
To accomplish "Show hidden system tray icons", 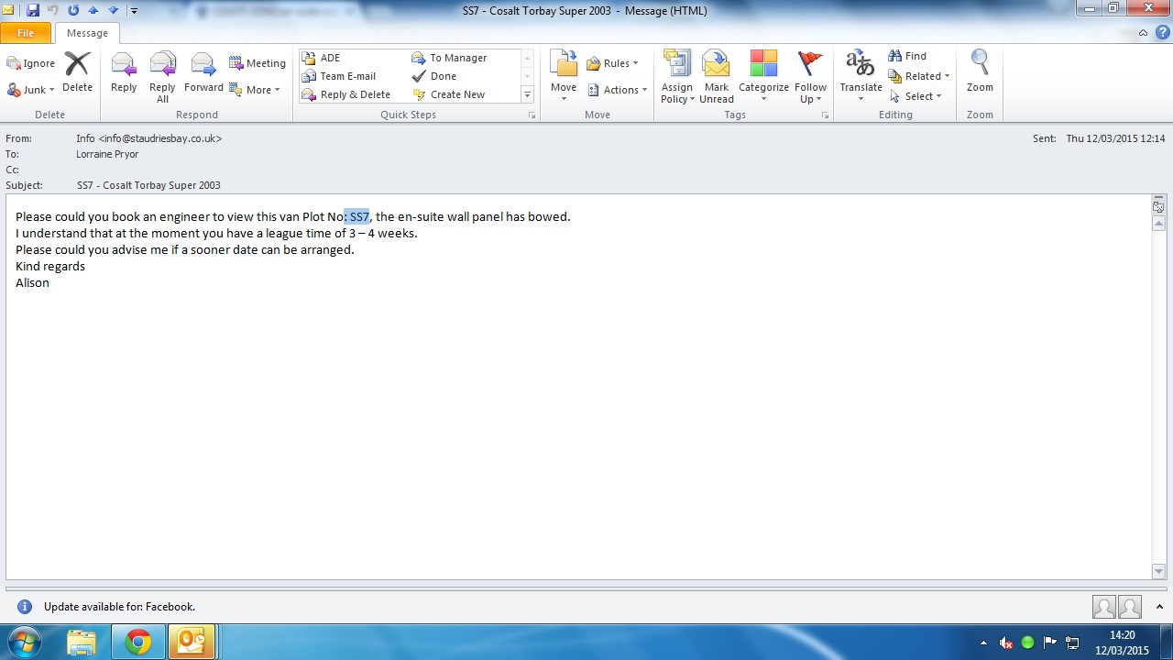I will pyautogui.click(x=984, y=643).
